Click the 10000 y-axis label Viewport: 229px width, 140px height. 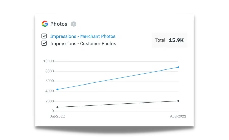pyautogui.click(x=48, y=61)
